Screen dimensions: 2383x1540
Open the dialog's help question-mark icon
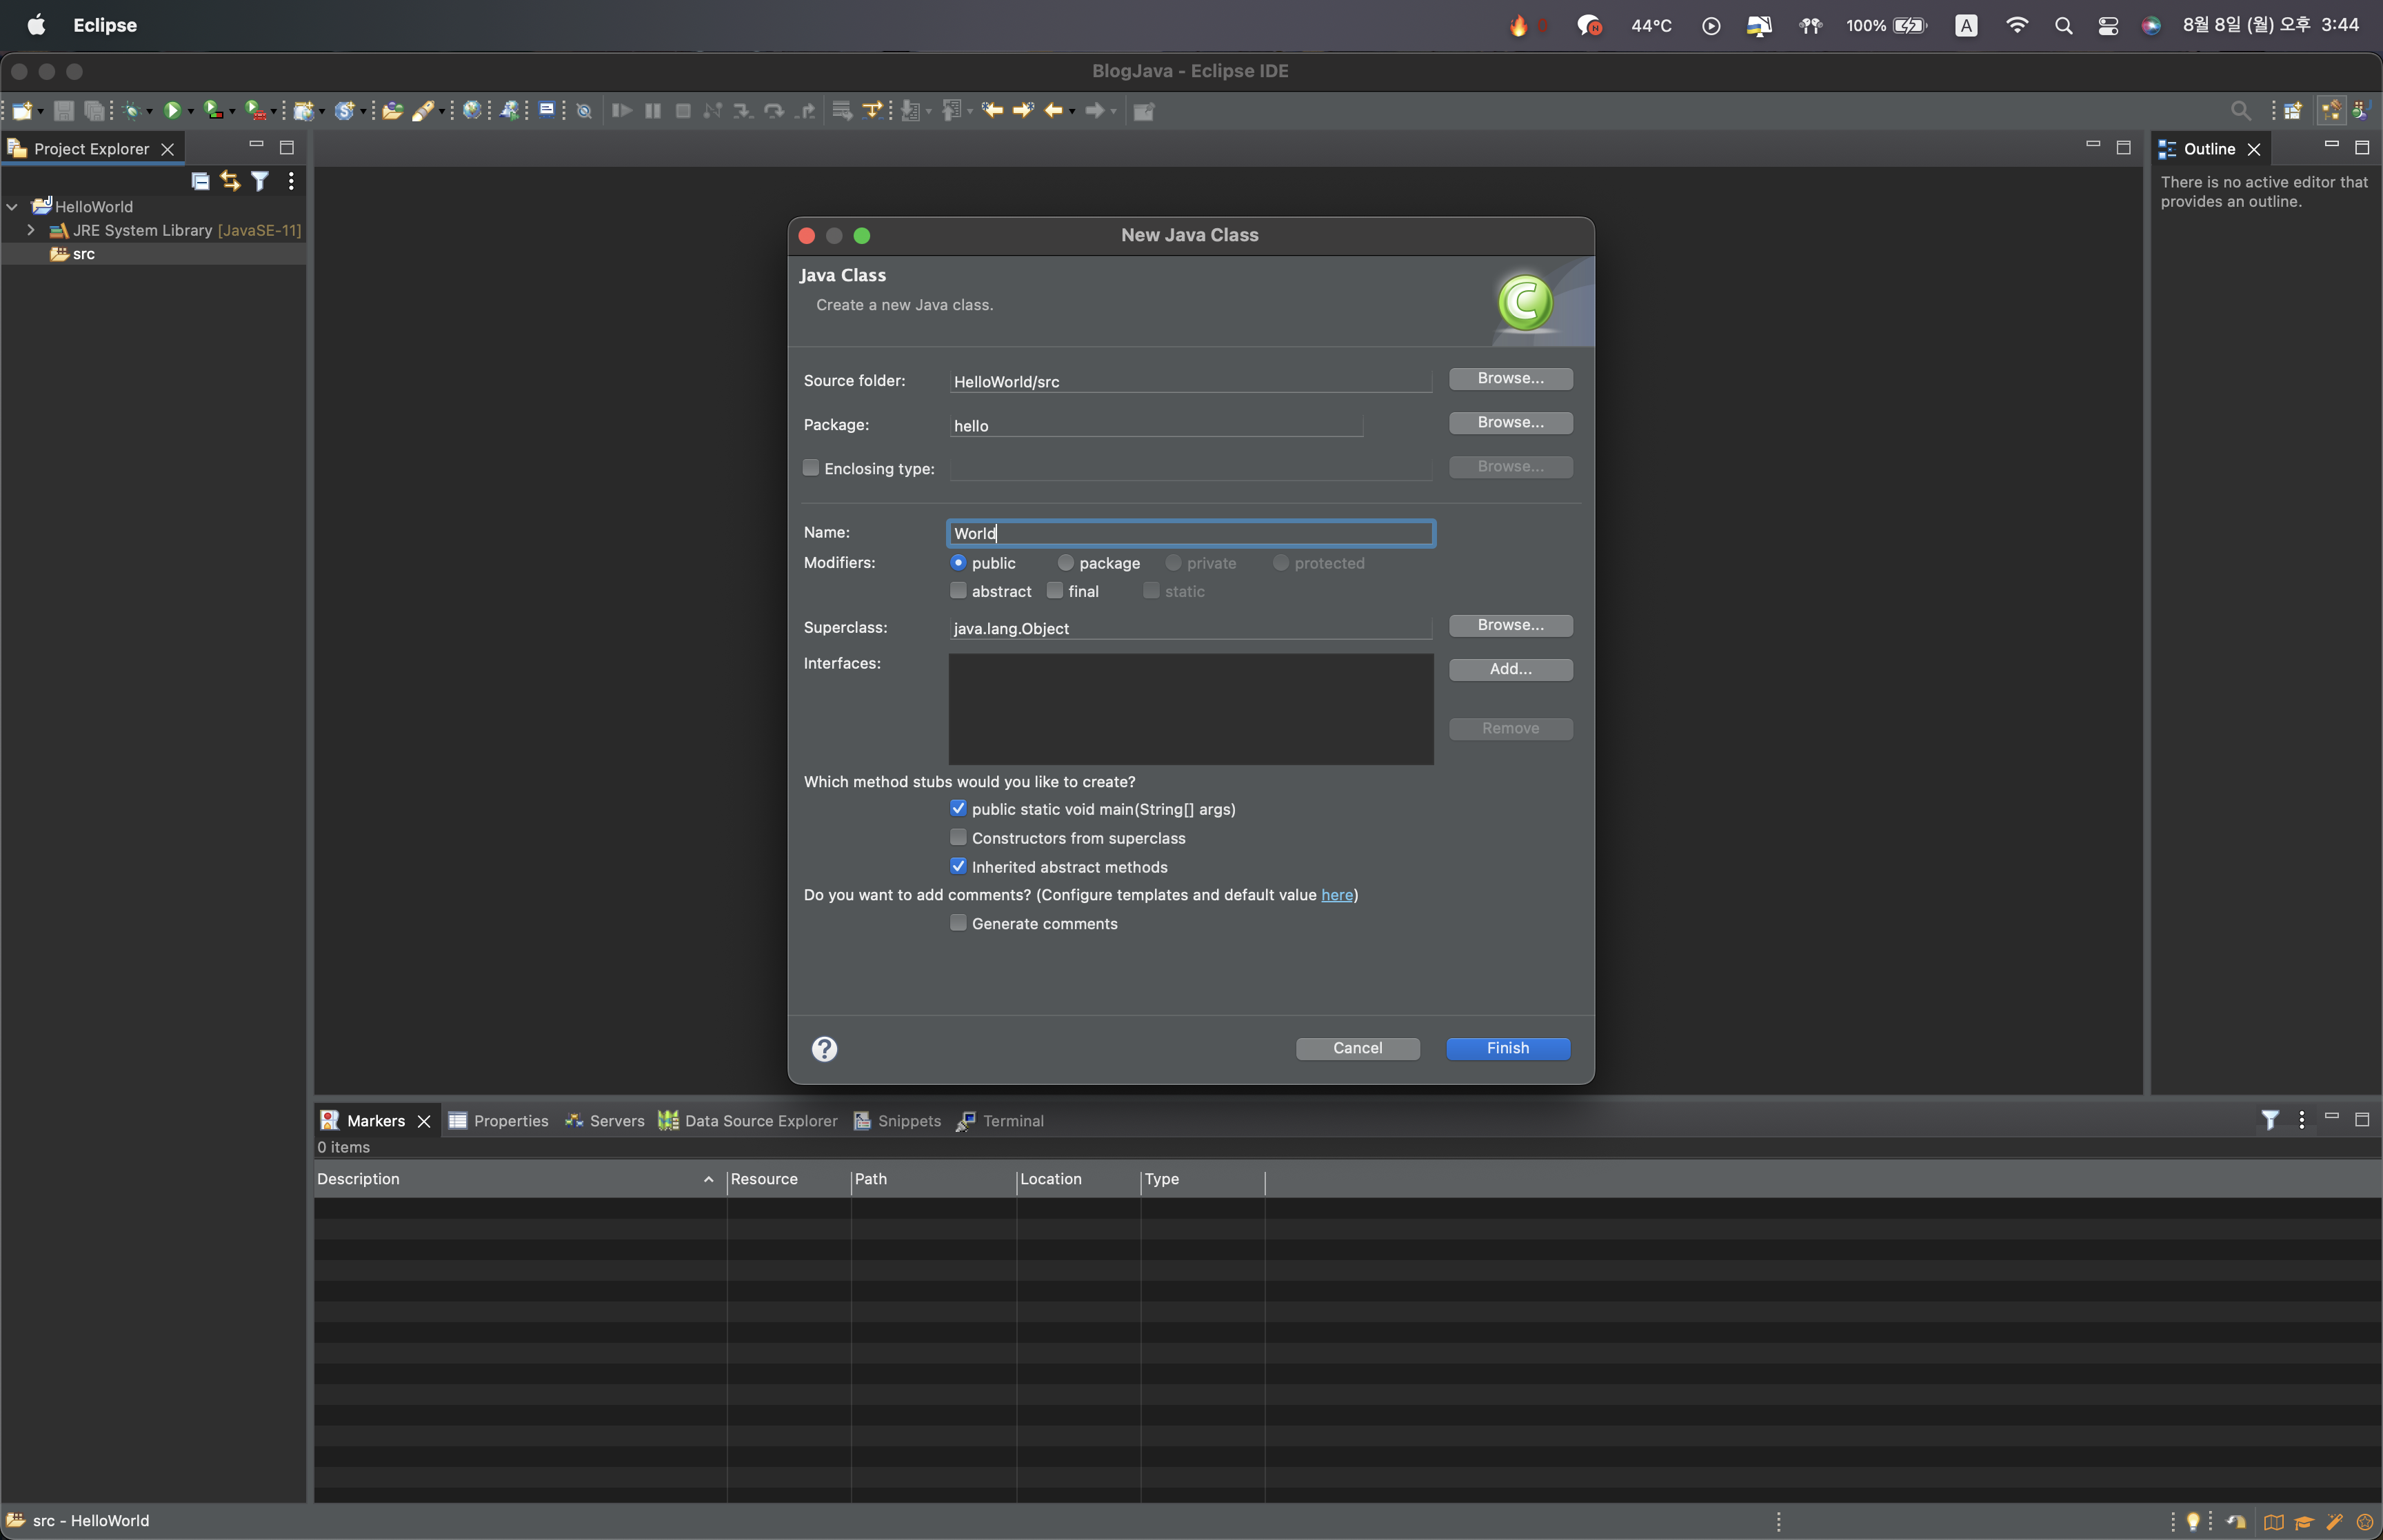point(824,1048)
